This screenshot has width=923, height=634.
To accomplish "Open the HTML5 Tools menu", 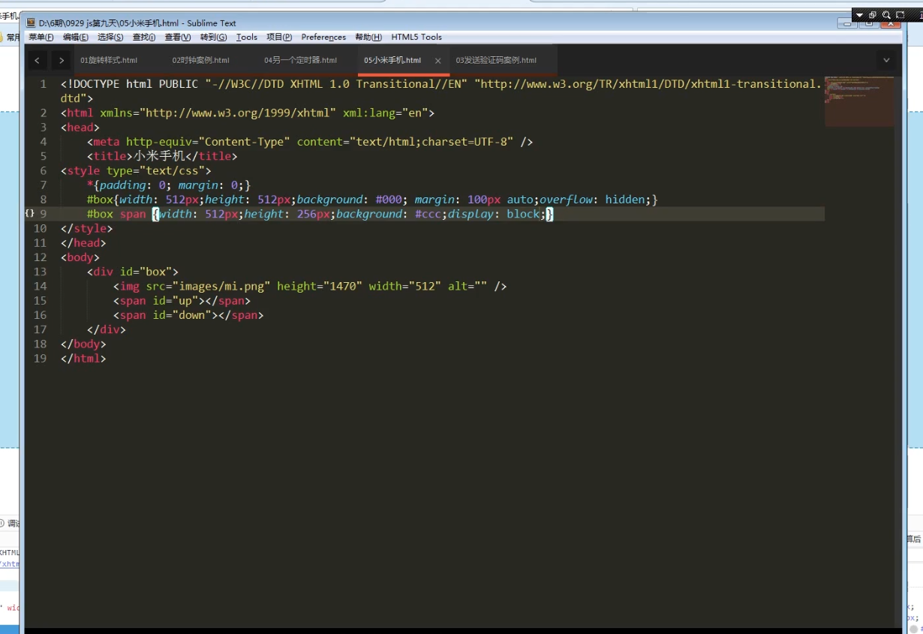I will pyautogui.click(x=416, y=37).
